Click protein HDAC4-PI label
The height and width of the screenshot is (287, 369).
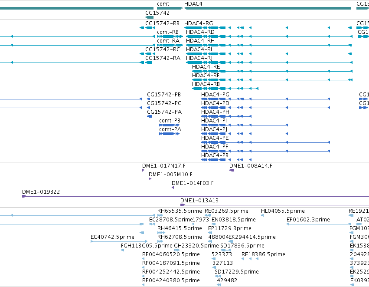(x=214, y=121)
